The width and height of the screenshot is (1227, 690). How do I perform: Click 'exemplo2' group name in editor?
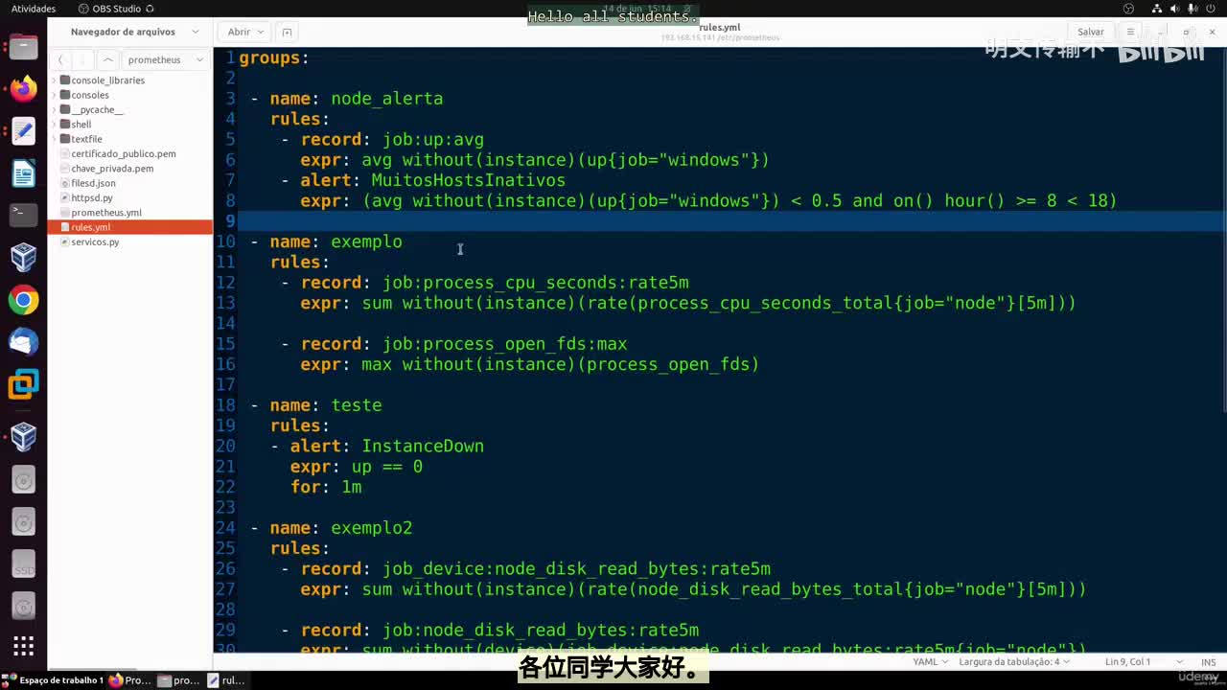click(372, 528)
